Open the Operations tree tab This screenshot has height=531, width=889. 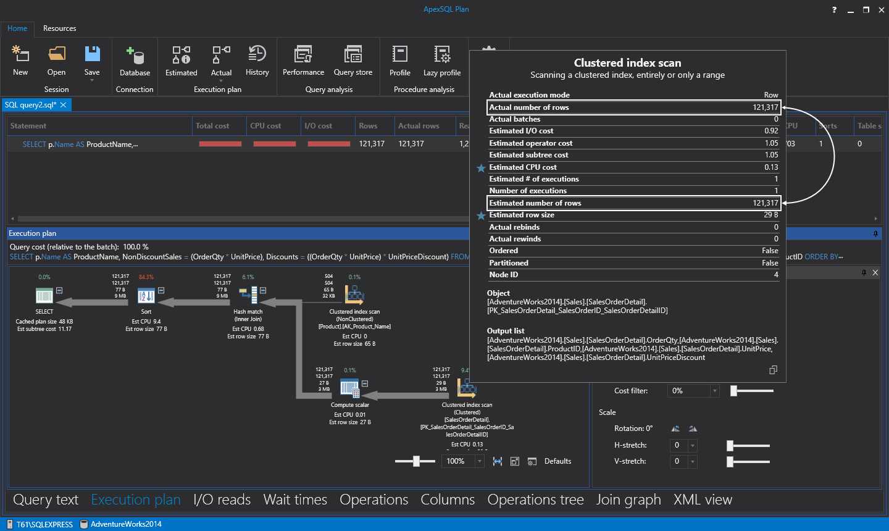pos(535,500)
